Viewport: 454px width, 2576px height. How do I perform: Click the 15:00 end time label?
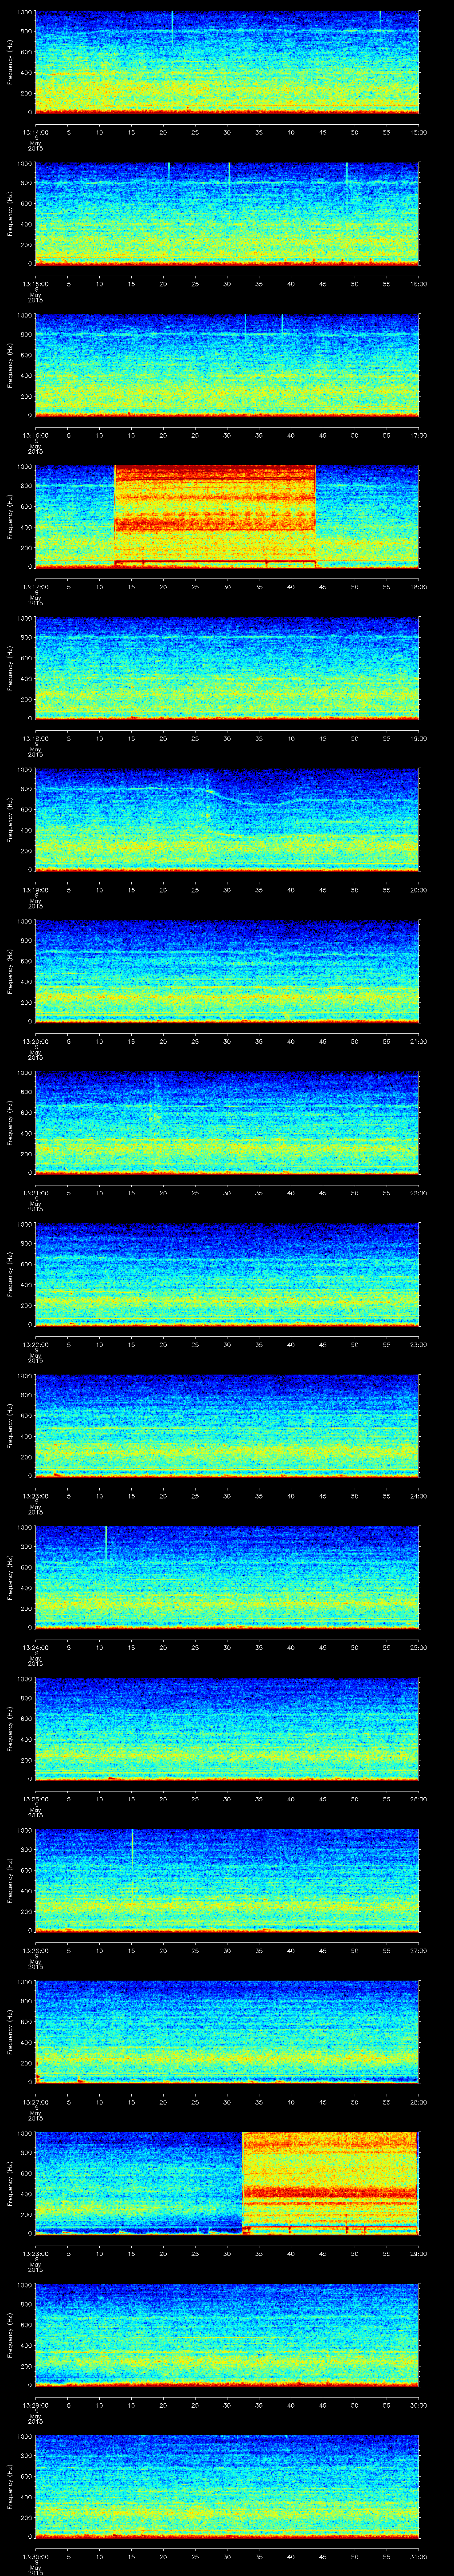coord(418,131)
